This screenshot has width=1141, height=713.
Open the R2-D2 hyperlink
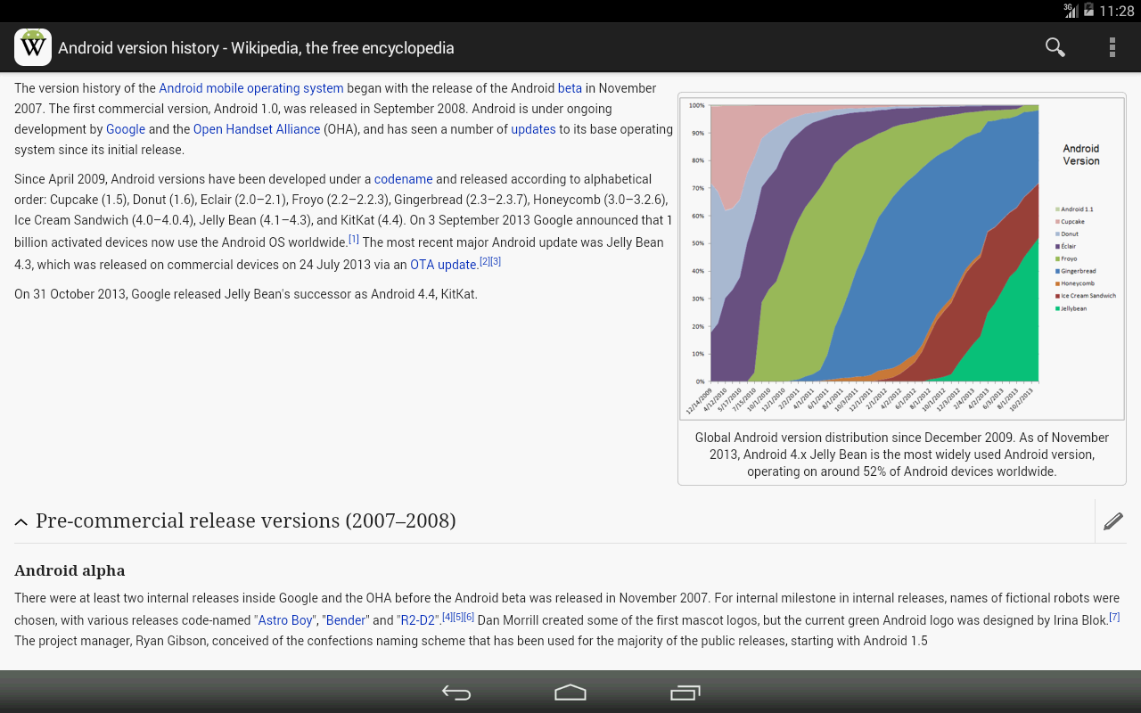pyautogui.click(x=415, y=619)
